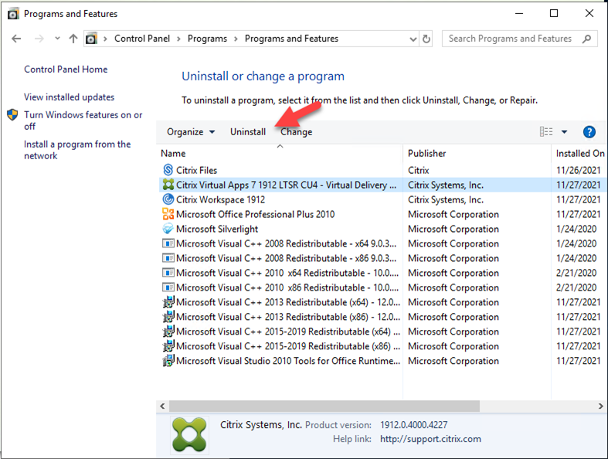Screen dimensions: 608x459
Task: Open the view options dropdown arrow
Action: (x=564, y=132)
